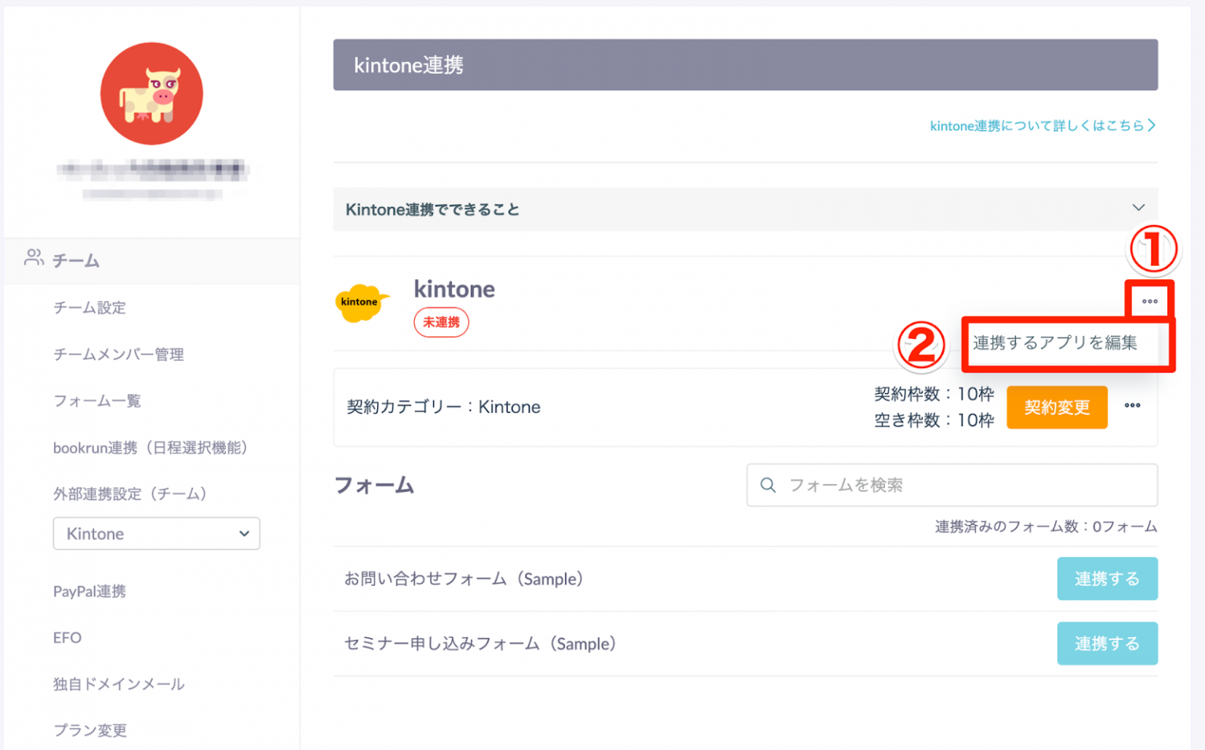
Task: Click the magnifying glass in the form search box
Action: (767, 485)
